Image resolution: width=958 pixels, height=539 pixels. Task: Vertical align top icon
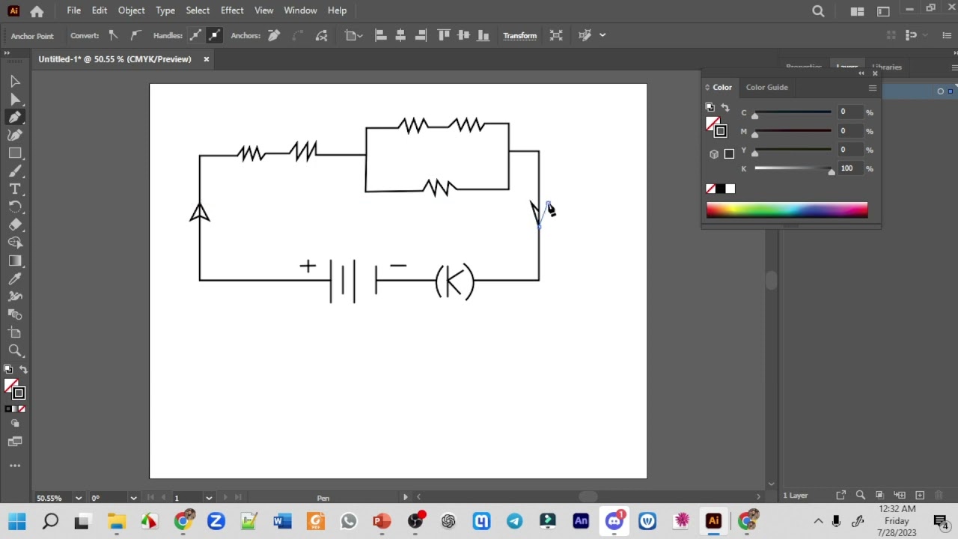pyautogui.click(x=444, y=35)
